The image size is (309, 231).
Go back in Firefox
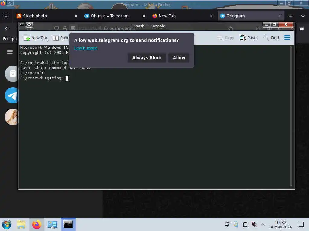pyautogui.click(x=7, y=29)
